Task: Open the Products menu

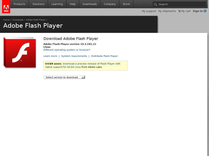Action: pyautogui.click(x=20, y=4)
